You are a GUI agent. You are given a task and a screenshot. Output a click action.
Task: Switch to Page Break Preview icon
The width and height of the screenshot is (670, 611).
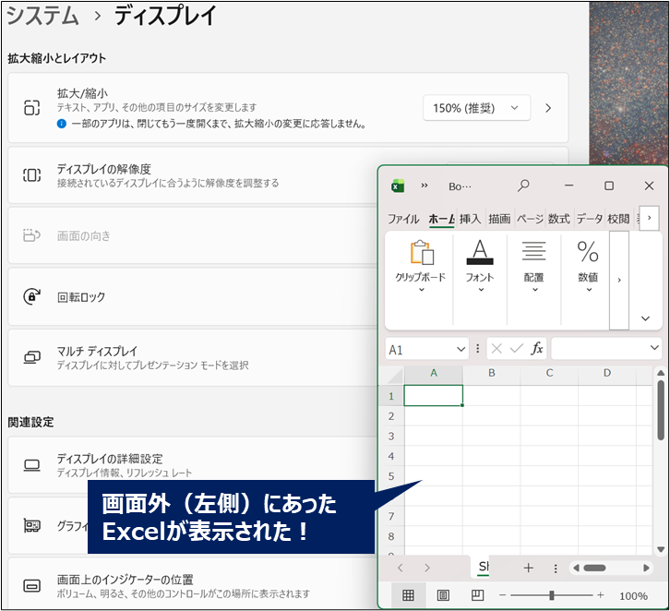(477, 596)
